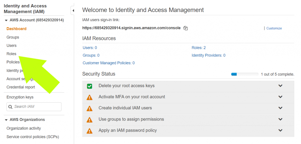Click the 1 out of 5 complete text
The height and width of the screenshot is (144, 301).
point(277,74)
